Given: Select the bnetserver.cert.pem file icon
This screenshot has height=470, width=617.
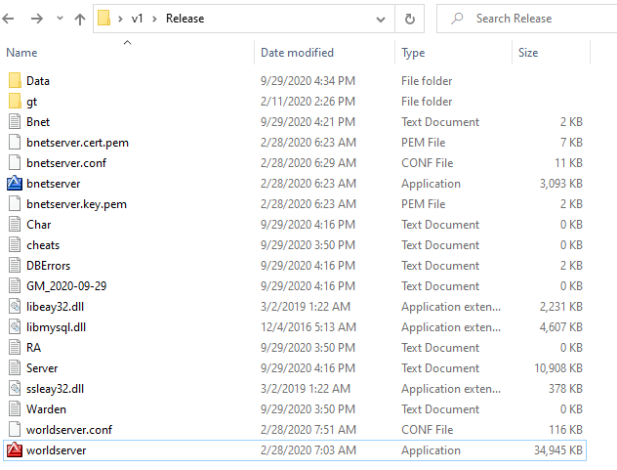Looking at the screenshot, I should coord(15,142).
